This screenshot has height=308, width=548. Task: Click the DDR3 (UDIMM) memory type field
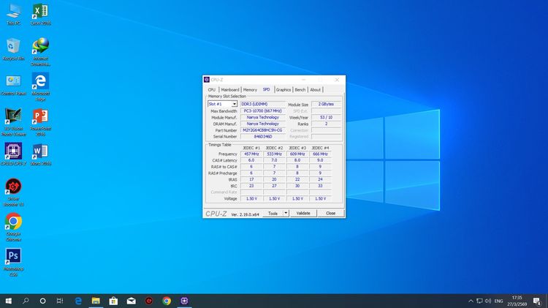tap(263, 104)
